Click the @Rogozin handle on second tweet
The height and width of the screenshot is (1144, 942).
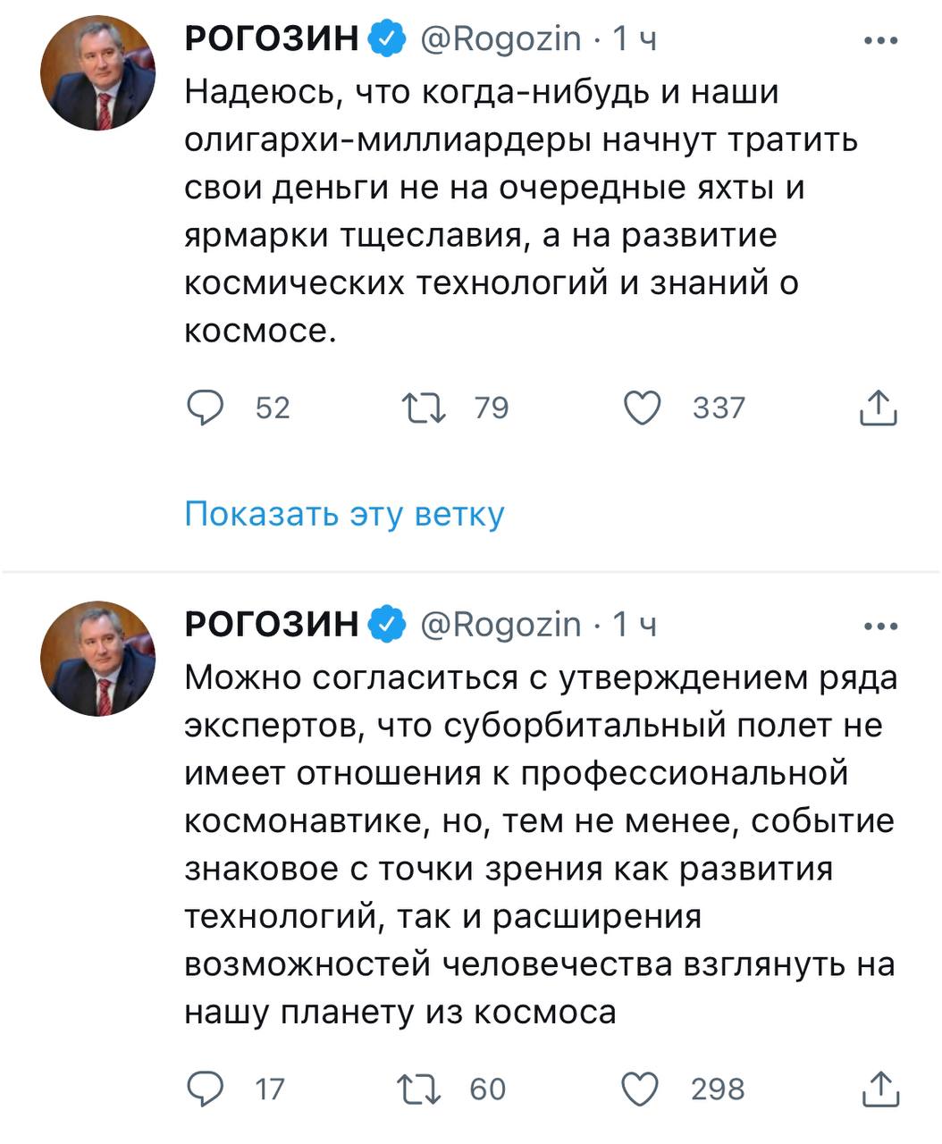pos(500,625)
